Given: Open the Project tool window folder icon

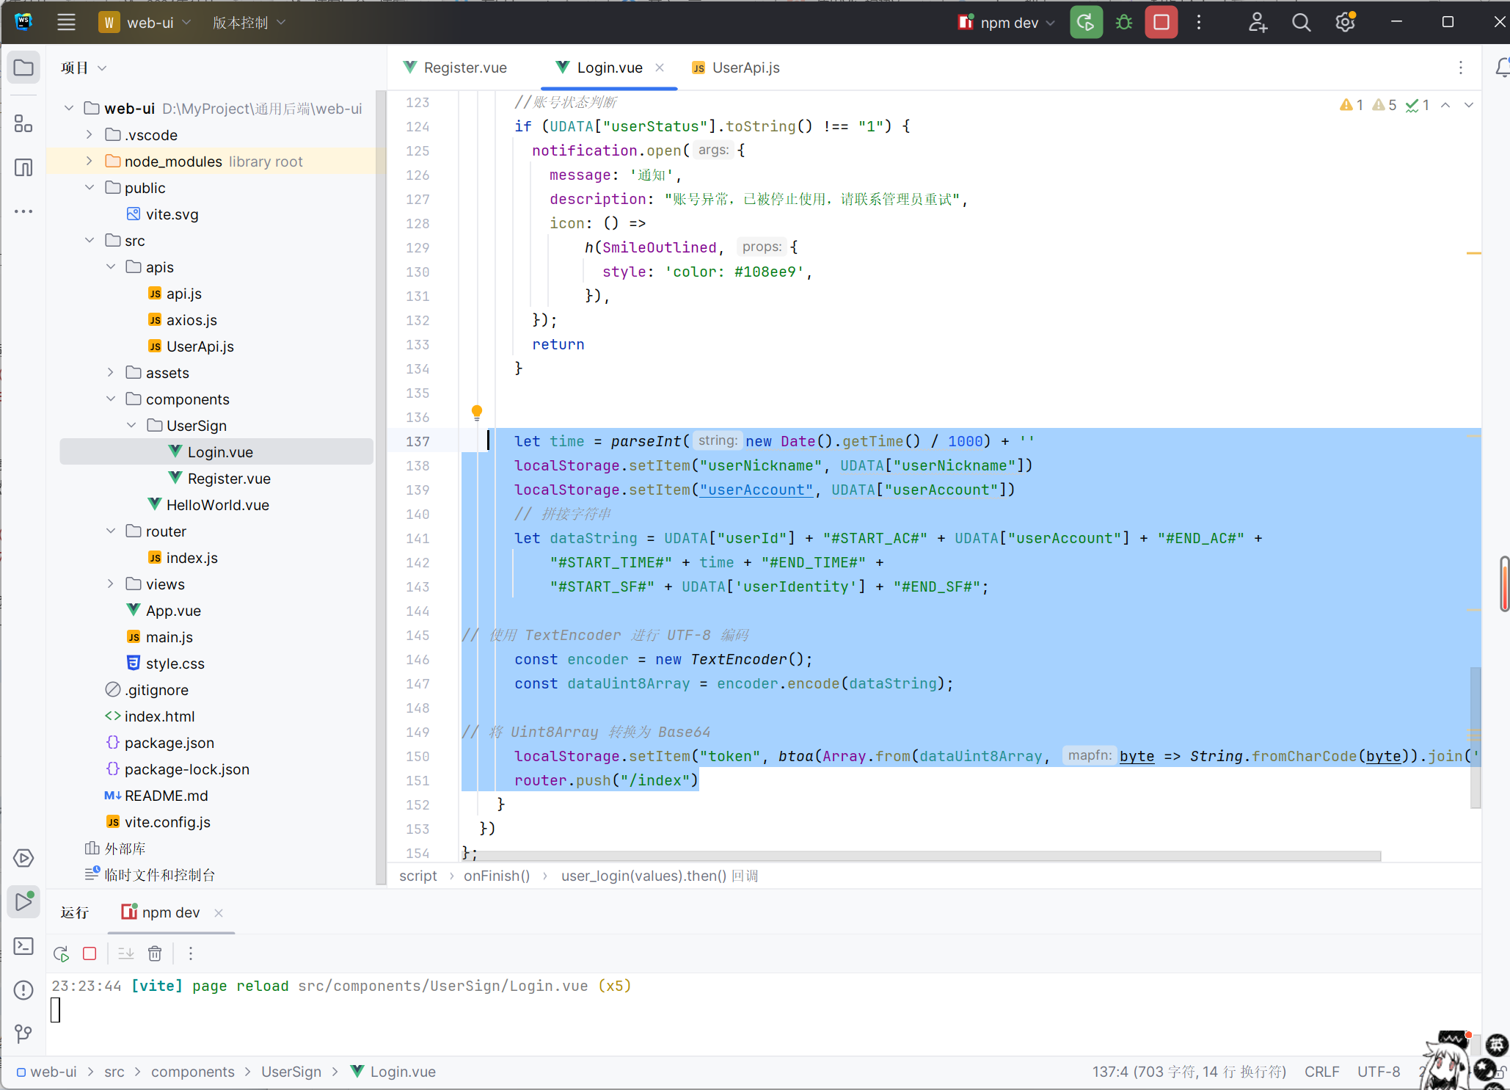Looking at the screenshot, I should (23, 68).
